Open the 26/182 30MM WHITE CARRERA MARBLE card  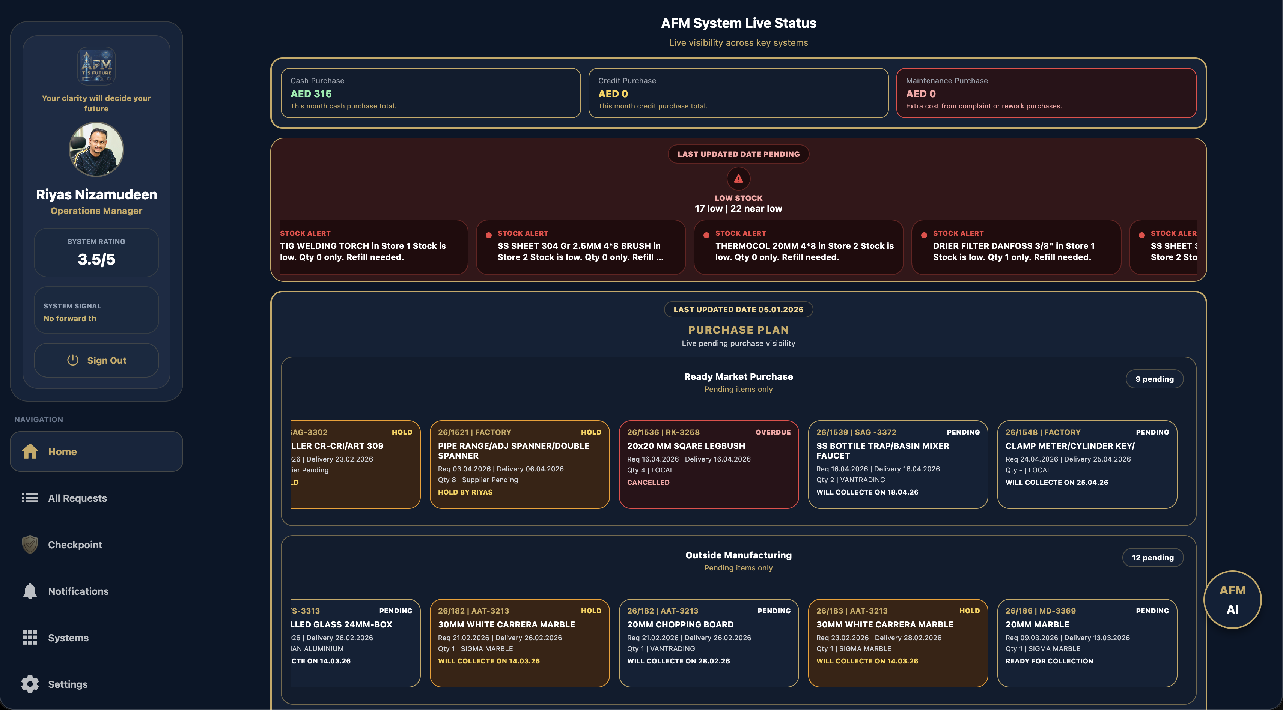pyautogui.click(x=520, y=643)
